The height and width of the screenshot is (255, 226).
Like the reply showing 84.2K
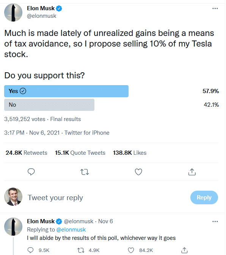pos(131,250)
